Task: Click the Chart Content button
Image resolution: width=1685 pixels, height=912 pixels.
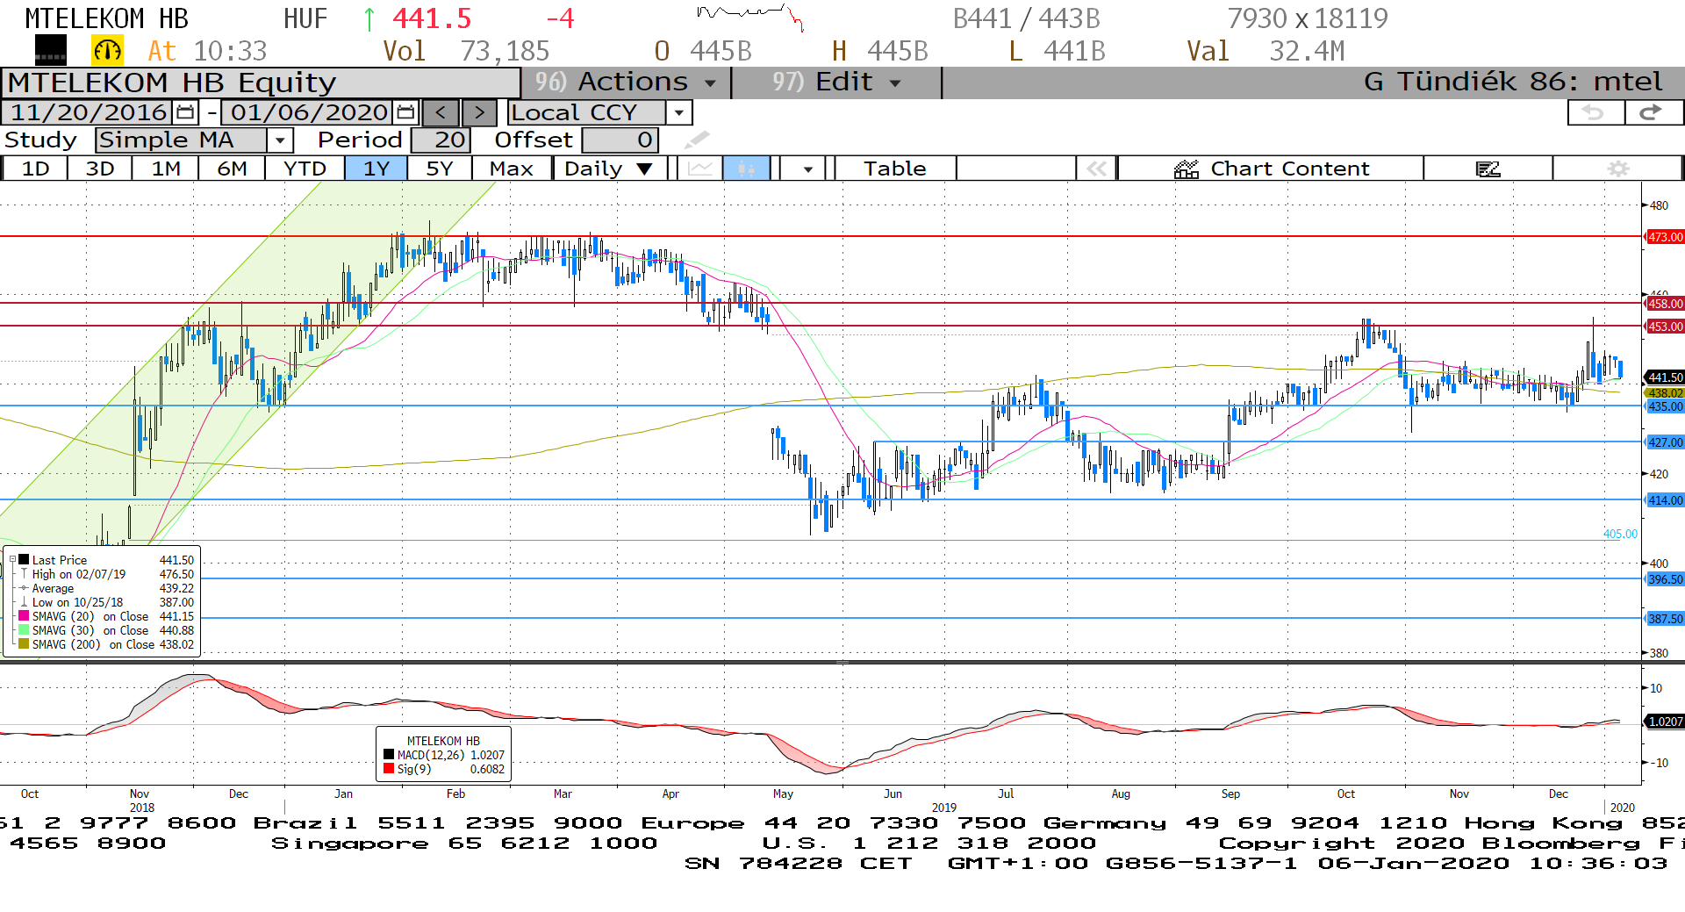Action: coord(1271,169)
